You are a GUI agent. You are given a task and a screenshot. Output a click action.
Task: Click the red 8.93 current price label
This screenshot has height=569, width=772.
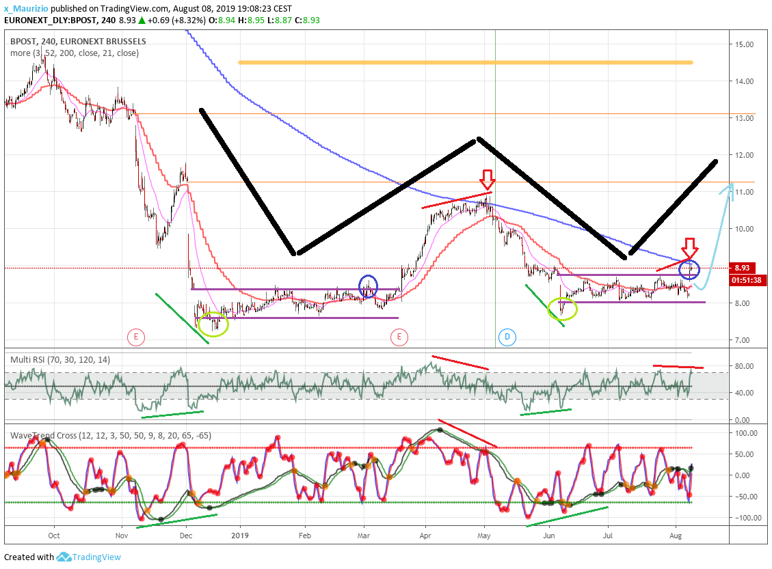pyautogui.click(x=743, y=268)
